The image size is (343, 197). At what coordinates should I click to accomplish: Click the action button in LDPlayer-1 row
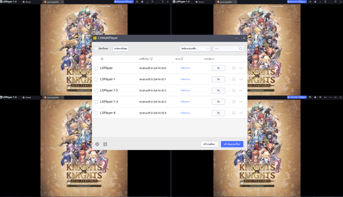pyautogui.click(x=218, y=79)
